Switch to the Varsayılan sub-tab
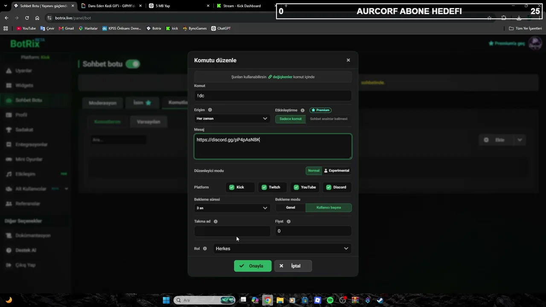 pyautogui.click(x=148, y=122)
